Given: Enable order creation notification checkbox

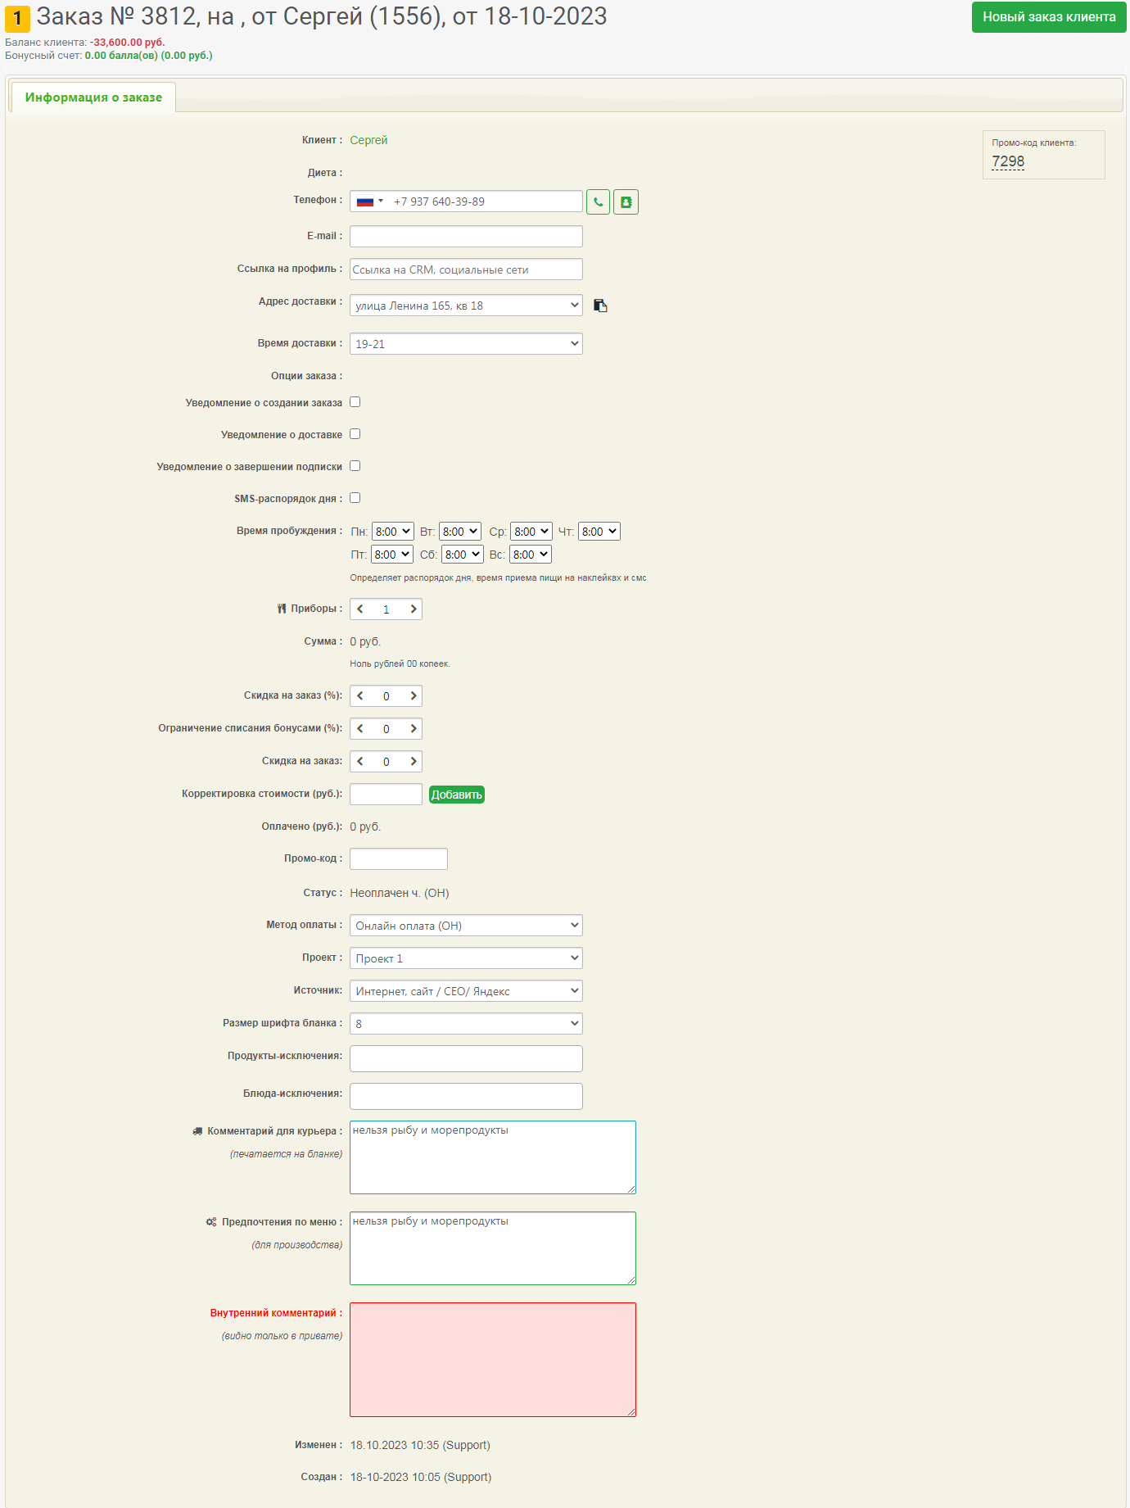Looking at the screenshot, I should point(355,402).
